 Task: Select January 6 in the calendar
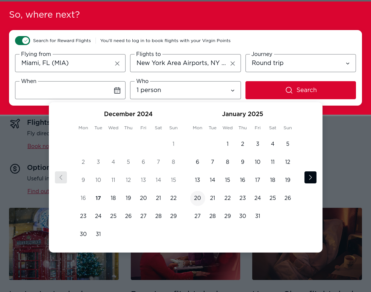coord(198,162)
